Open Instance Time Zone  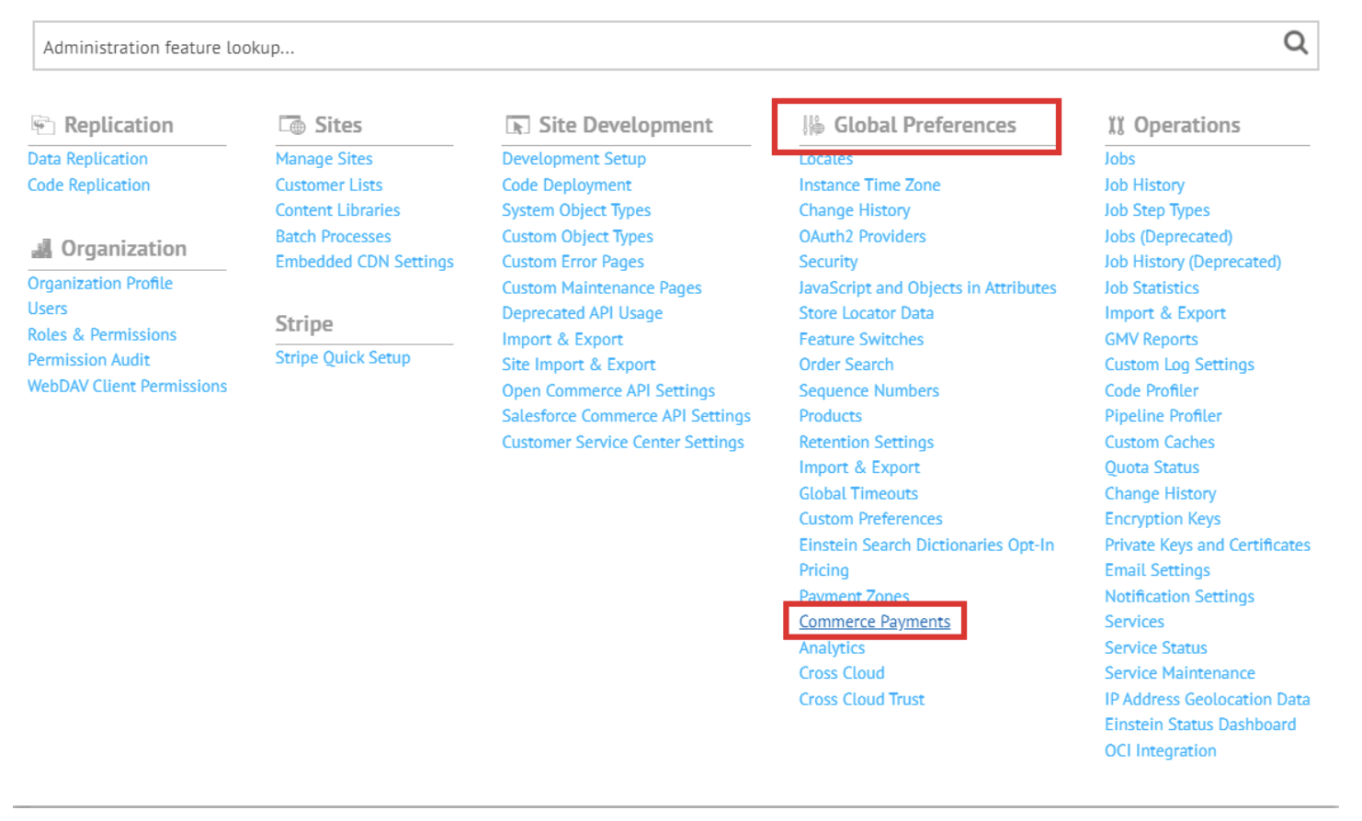[x=869, y=185]
